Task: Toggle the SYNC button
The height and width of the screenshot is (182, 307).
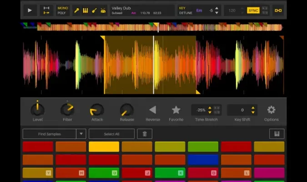Action: pos(253,10)
